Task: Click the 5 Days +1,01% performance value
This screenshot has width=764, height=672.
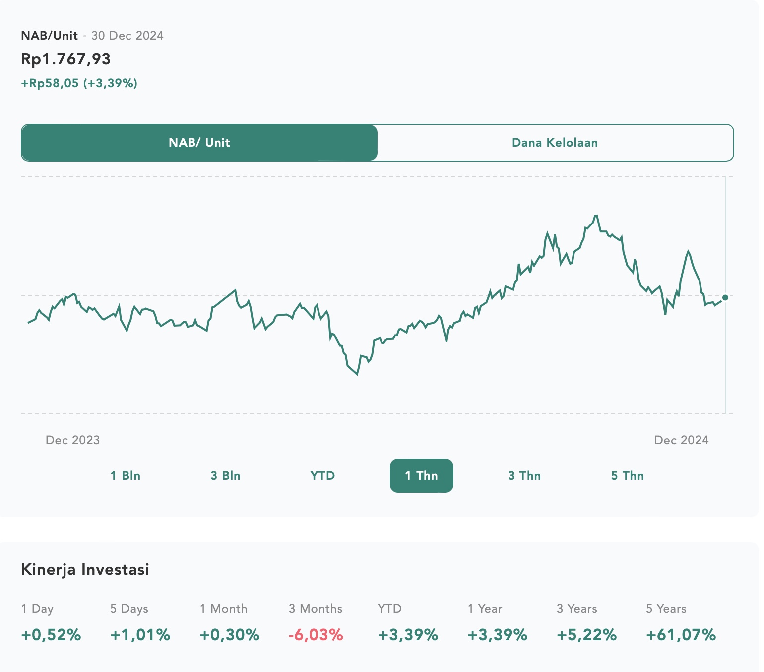Action: [x=140, y=635]
